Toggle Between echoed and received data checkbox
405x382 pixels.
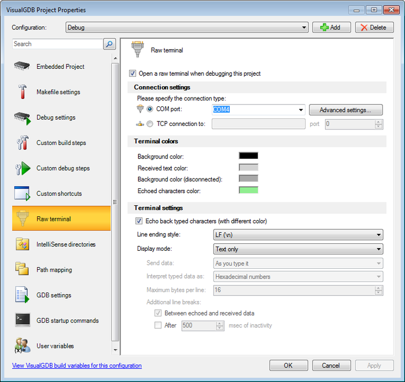[x=158, y=313]
